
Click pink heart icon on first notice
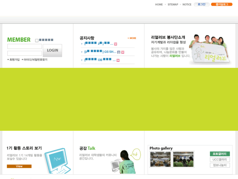(116, 44)
